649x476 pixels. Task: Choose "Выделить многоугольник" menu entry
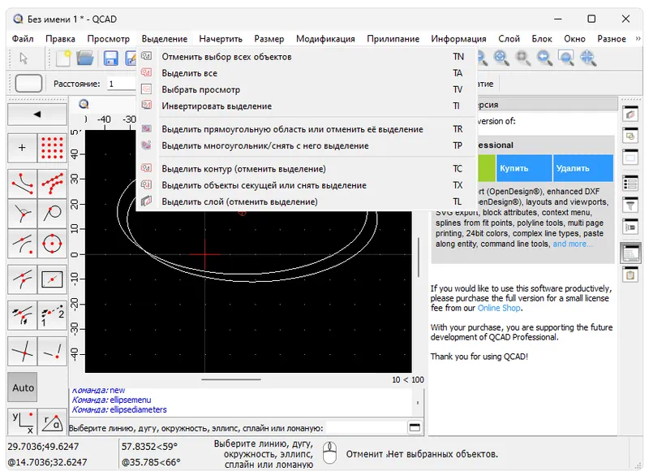[x=307, y=146]
